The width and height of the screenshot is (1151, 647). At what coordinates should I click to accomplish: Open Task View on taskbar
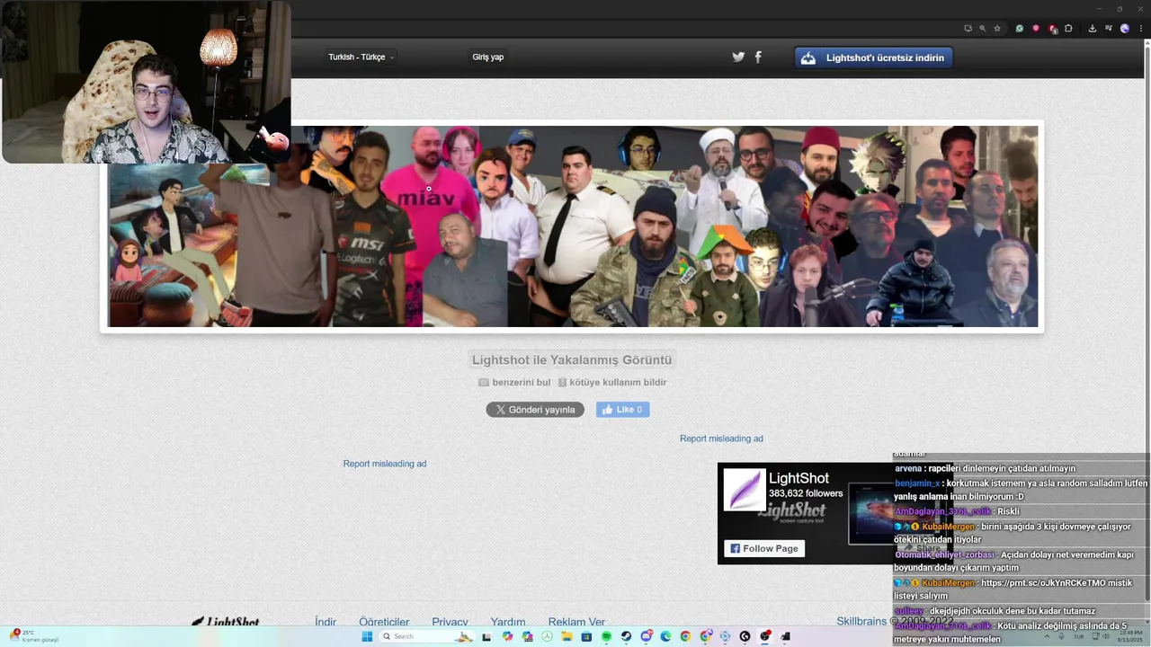486,636
